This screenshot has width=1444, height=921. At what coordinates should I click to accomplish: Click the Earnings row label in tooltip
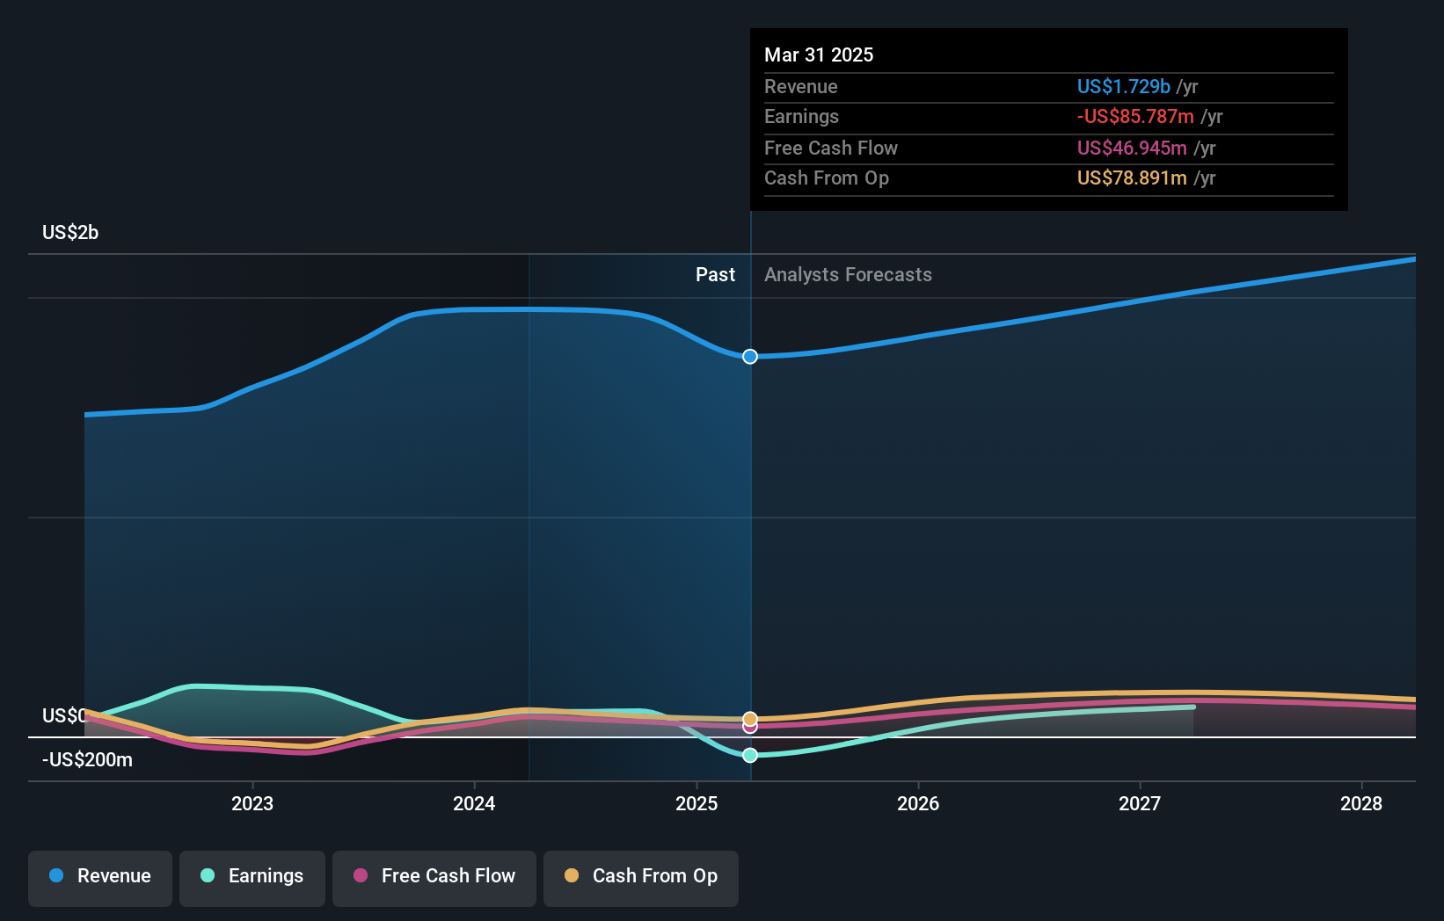tap(801, 116)
